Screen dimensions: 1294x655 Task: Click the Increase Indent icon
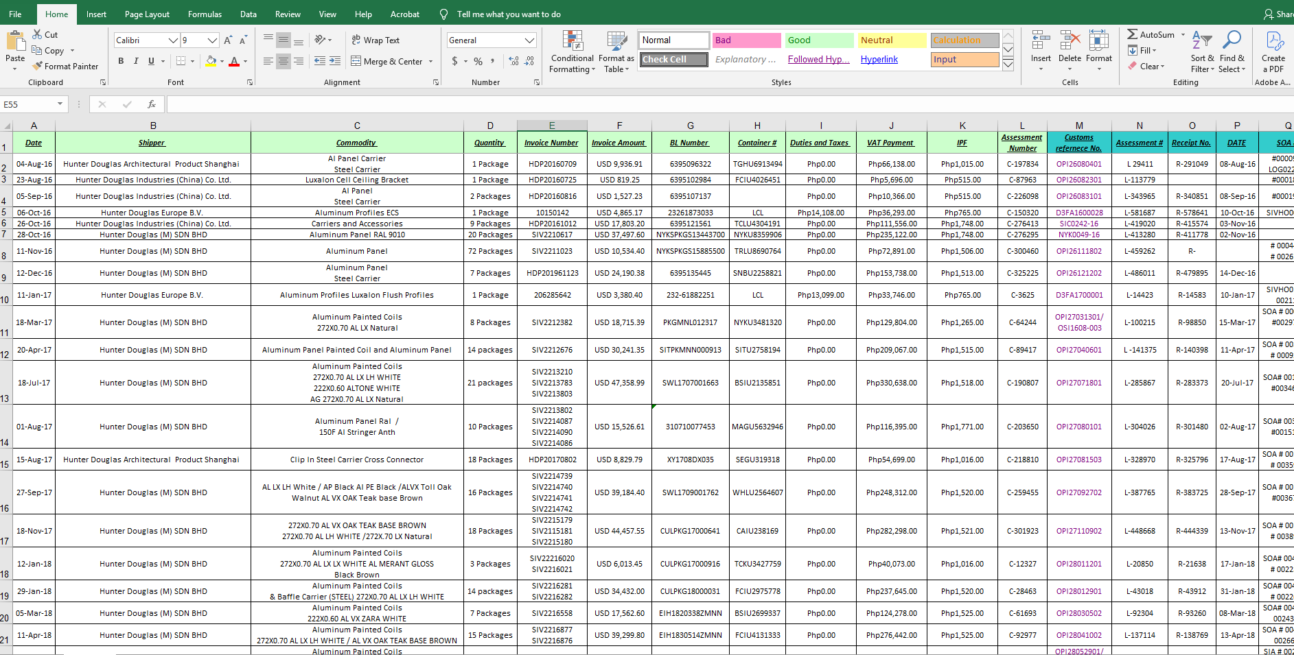coord(335,61)
